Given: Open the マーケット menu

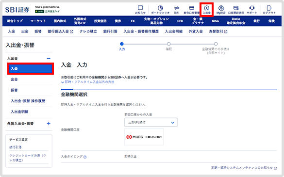Looking at the screenshot, I should [38, 21].
